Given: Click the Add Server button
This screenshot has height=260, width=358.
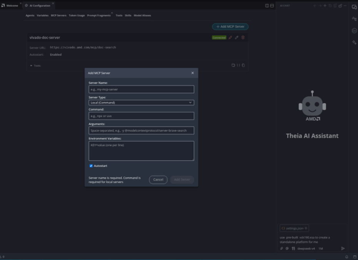Looking at the screenshot, I should 182,179.
